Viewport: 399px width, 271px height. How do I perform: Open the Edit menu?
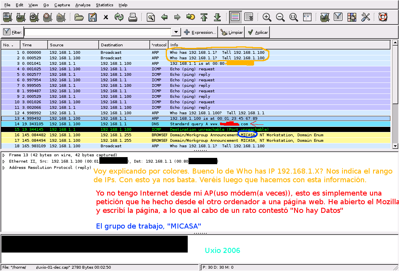click(19, 5)
